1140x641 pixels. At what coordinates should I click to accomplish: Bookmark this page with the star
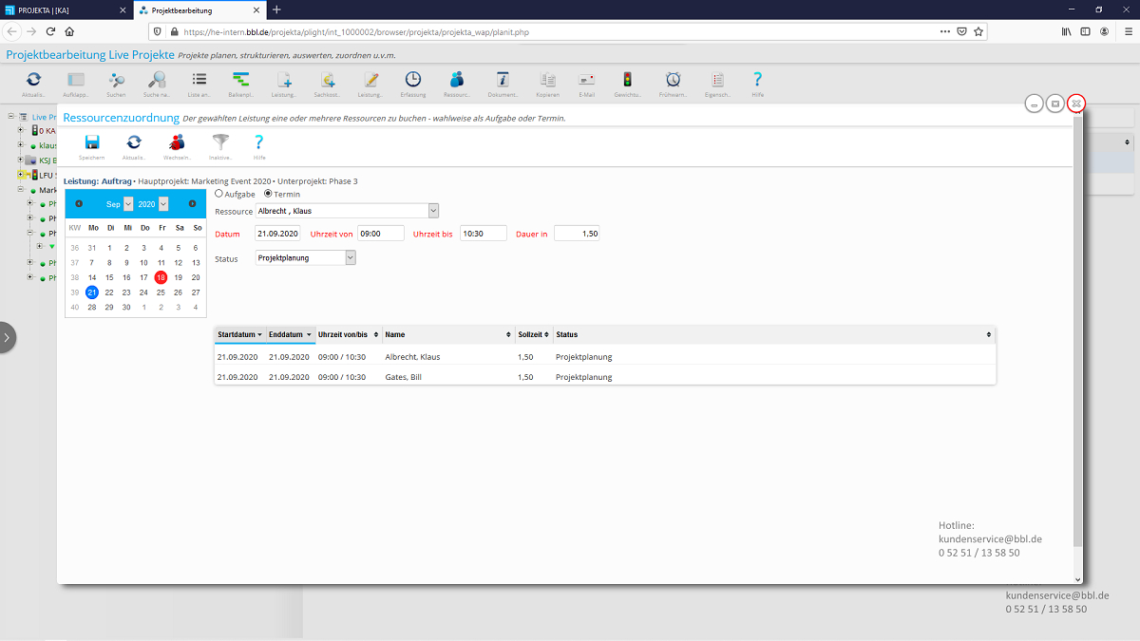978,31
